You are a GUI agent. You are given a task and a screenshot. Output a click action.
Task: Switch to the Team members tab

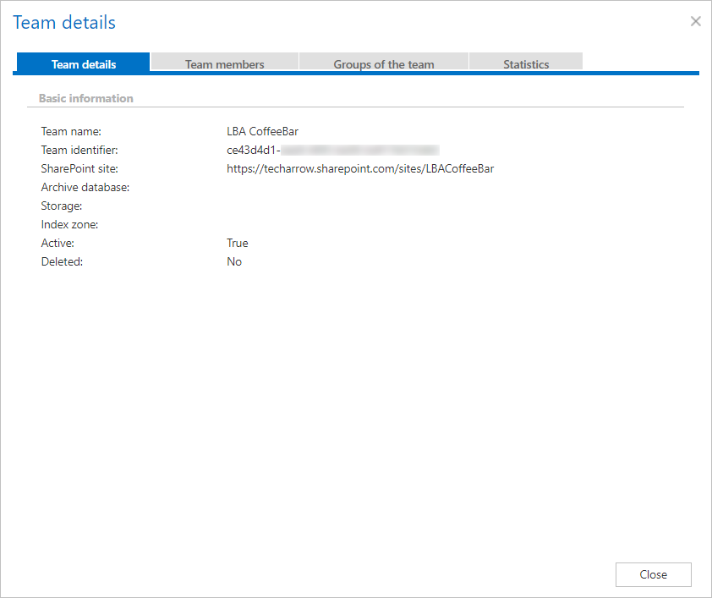click(224, 64)
